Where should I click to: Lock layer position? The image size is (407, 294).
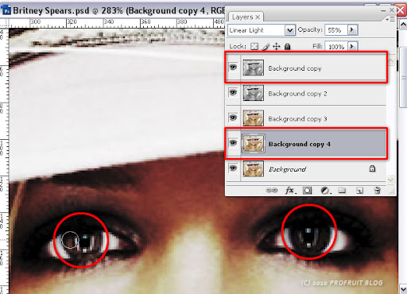pyautogui.click(x=277, y=47)
